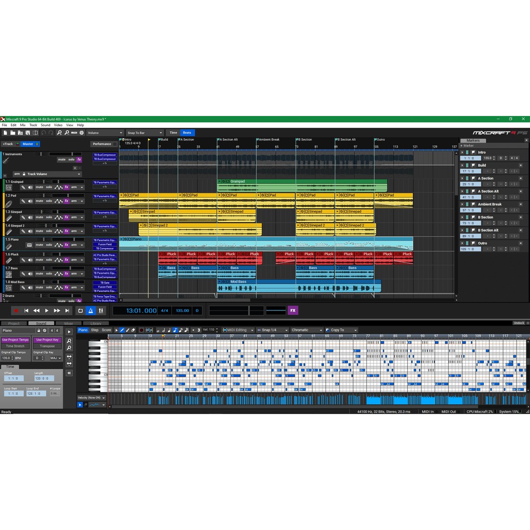
Task: Switch to the Mixer tab
Action: (x=68, y=323)
